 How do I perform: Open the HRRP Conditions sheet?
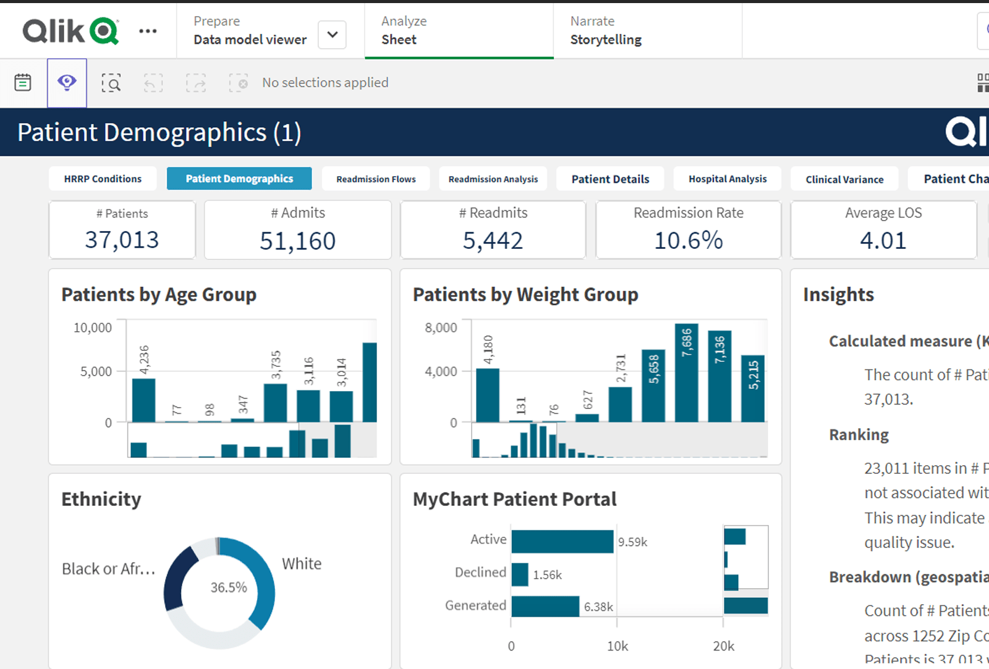coord(103,179)
